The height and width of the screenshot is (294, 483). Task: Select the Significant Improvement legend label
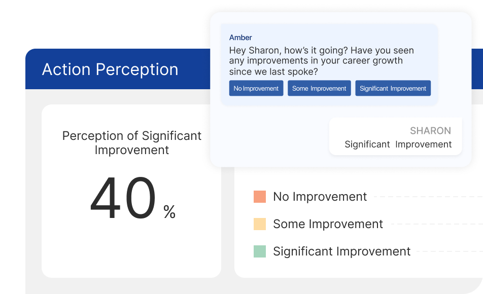pyautogui.click(x=341, y=251)
